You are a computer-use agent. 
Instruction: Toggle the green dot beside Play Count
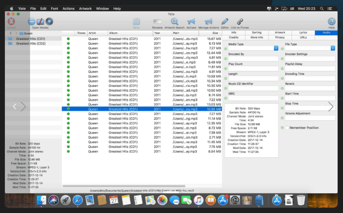[226, 69]
